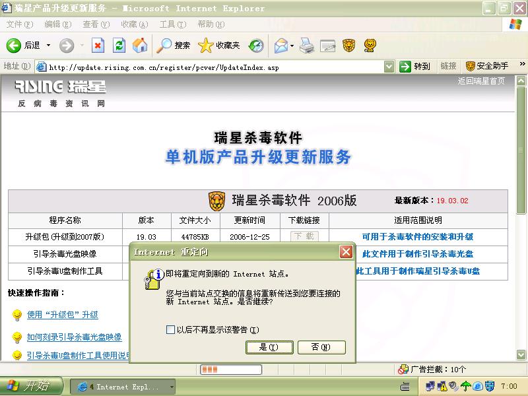Open the Mail envelope icon

[281, 46]
